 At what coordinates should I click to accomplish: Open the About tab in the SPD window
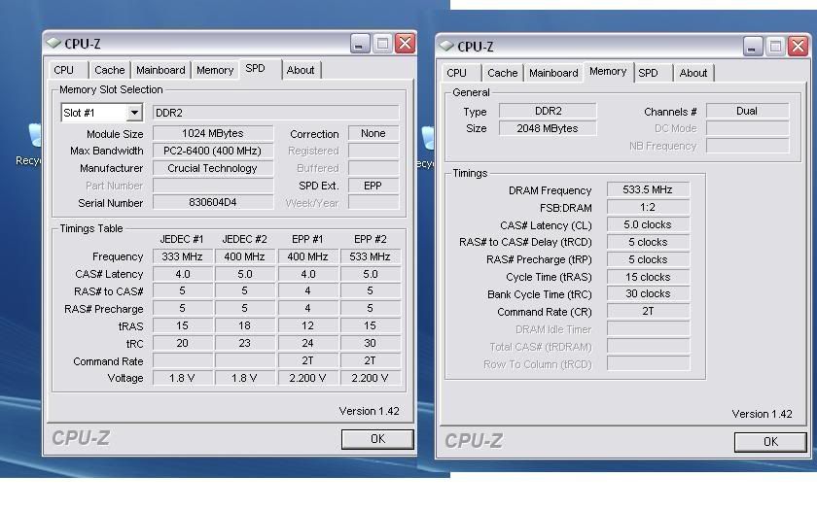[x=301, y=70]
